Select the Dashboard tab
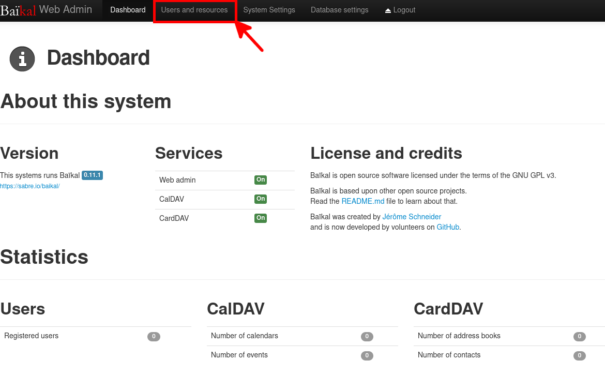 tap(128, 9)
